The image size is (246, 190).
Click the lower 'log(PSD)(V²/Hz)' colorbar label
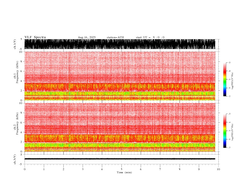tap(233, 132)
